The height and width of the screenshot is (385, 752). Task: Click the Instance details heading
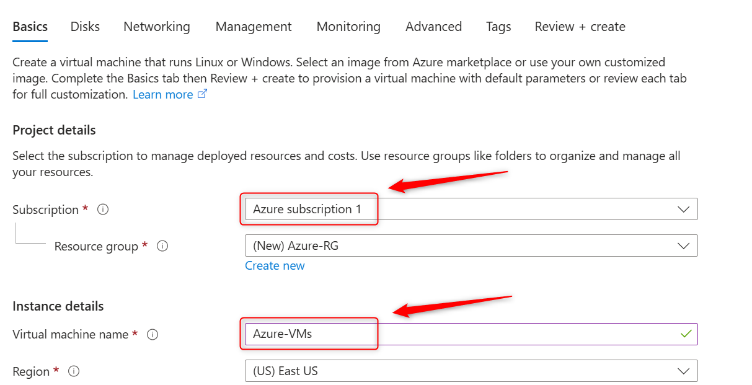tap(58, 306)
